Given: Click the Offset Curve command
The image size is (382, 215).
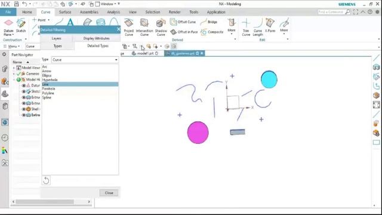Looking at the screenshot, I should click(183, 22).
